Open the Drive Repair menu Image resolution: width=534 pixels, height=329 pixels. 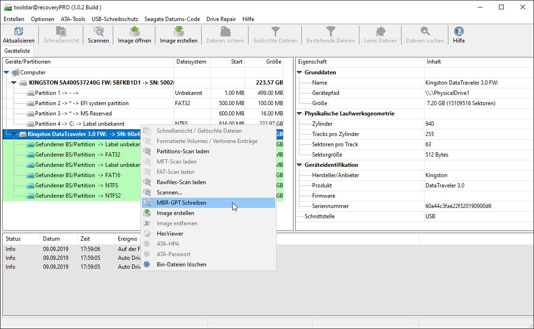click(x=221, y=19)
